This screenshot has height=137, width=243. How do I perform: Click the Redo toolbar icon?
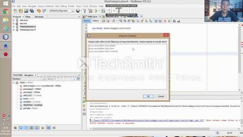[x=44, y=11]
